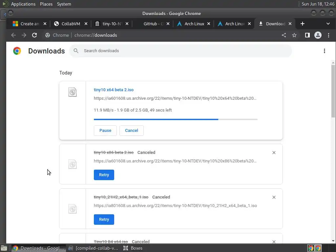Click the page vertical scrollbar thumb
The height and width of the screenshot is (252, 336).
pos(333,91)
